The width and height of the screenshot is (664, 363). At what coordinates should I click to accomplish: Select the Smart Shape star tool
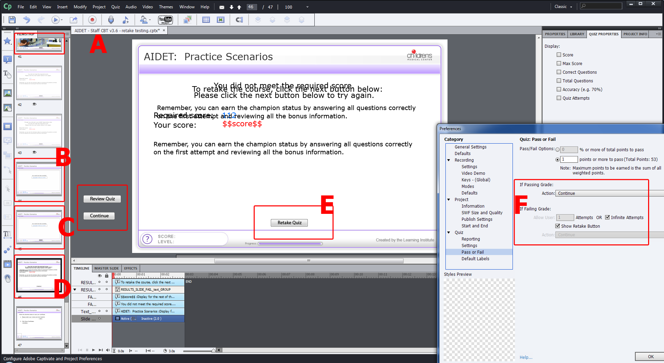tap(7, 41)
